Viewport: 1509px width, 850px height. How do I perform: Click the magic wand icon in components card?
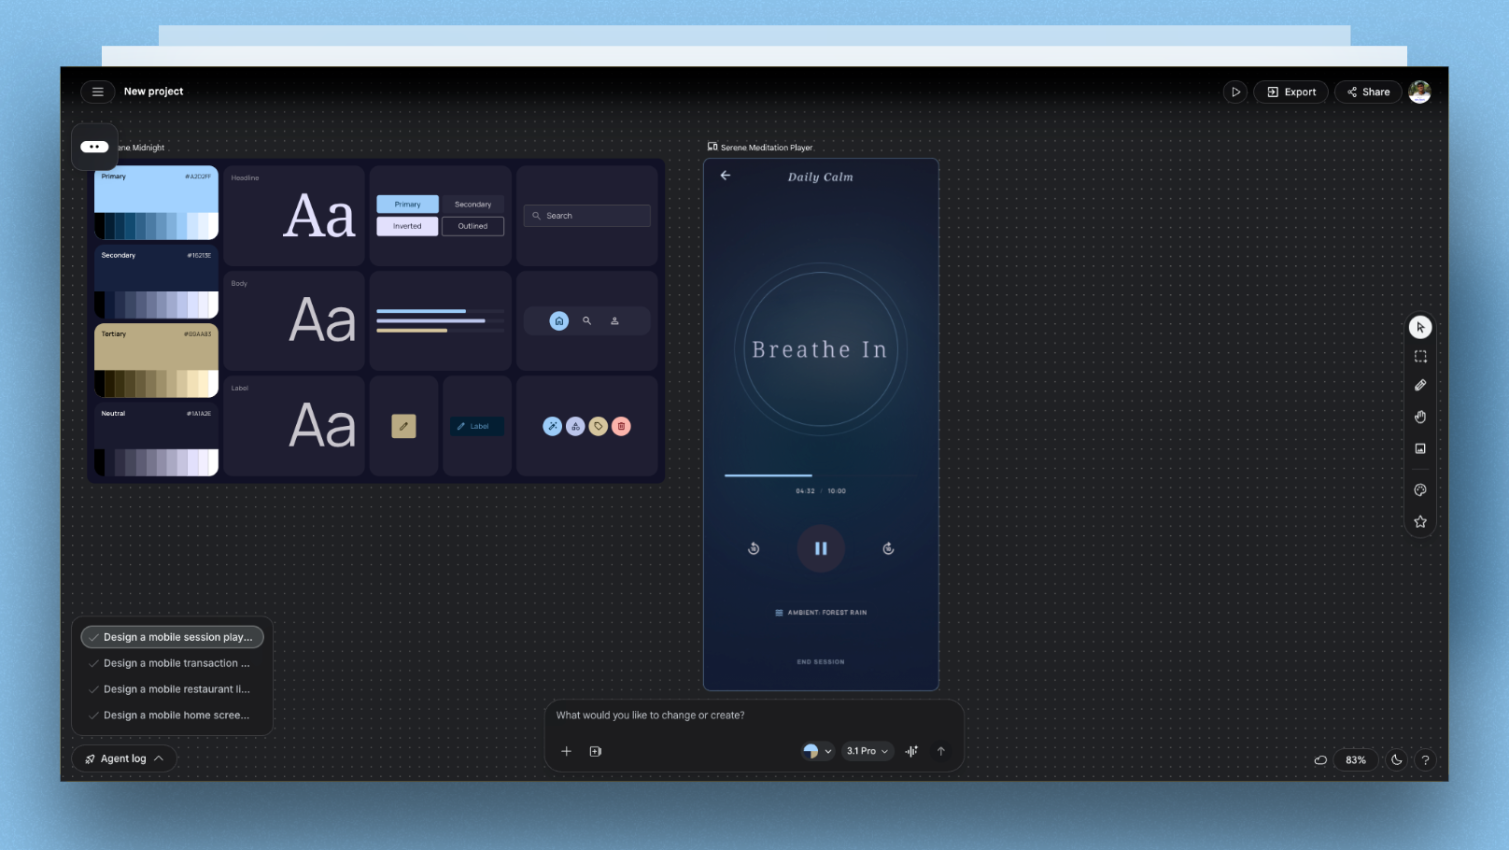coord(553,426)
